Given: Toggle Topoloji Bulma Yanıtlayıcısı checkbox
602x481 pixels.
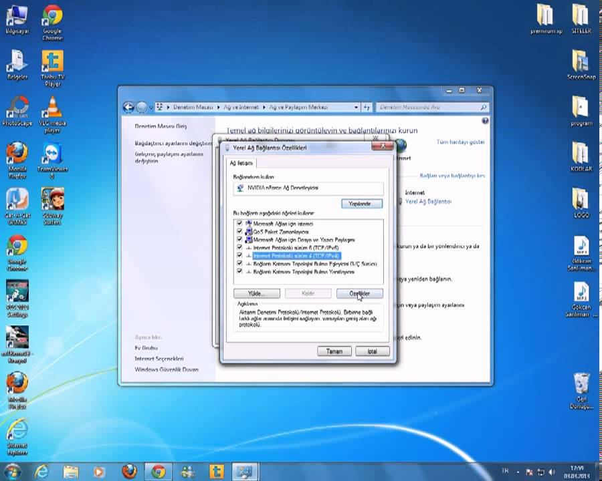Looking at the screenshot, I should 239,271.
